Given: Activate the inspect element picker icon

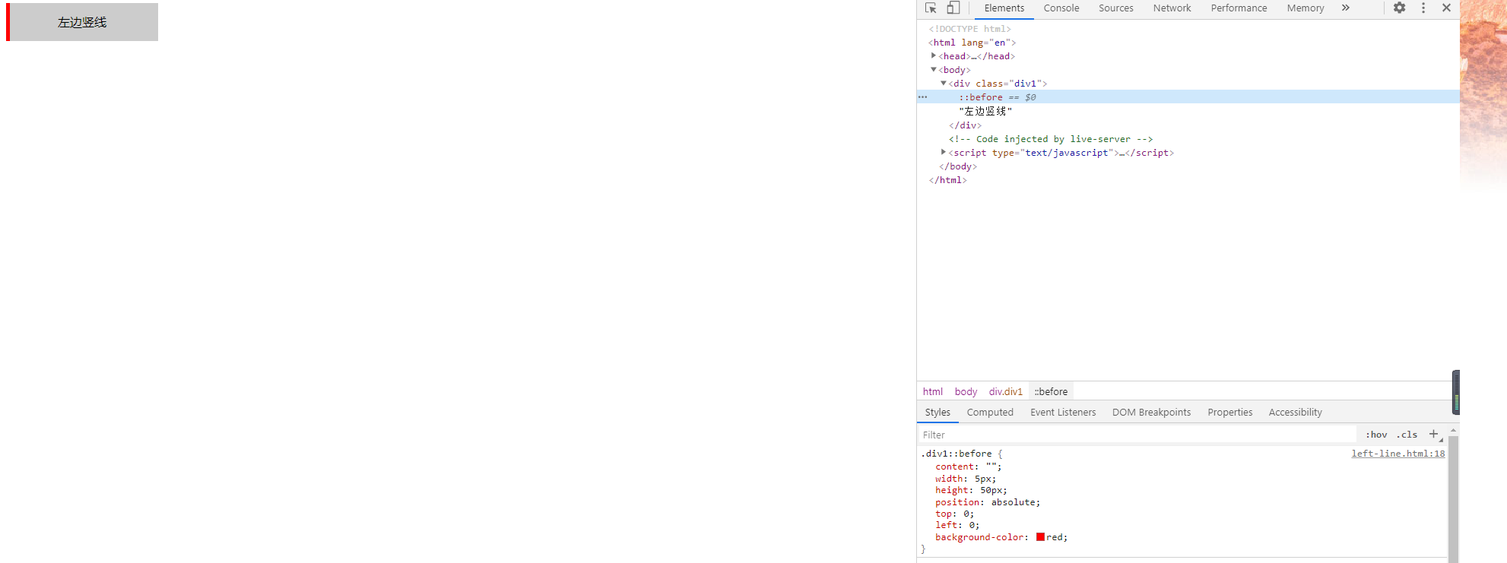Looking at the screenshot, I should click(931, 8).
